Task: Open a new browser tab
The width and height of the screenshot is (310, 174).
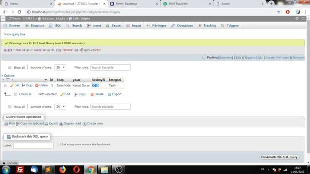Action: 271,4
